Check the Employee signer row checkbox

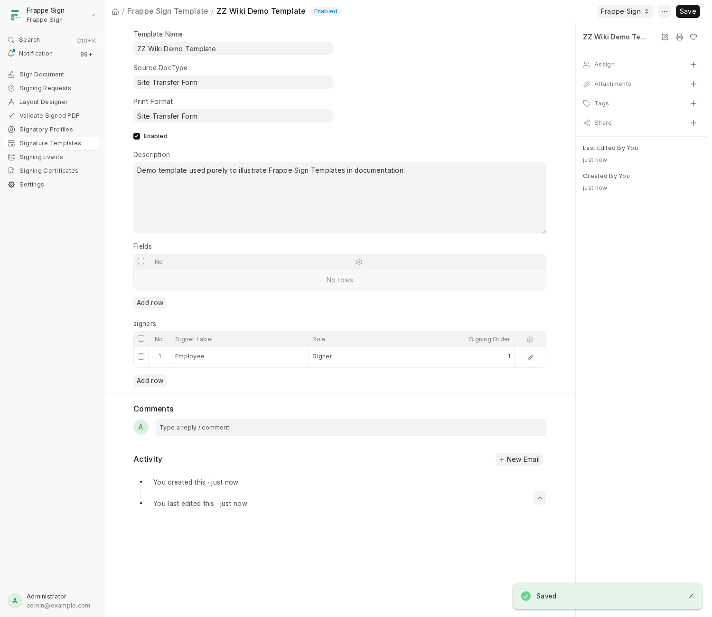(x=141, y=356)
